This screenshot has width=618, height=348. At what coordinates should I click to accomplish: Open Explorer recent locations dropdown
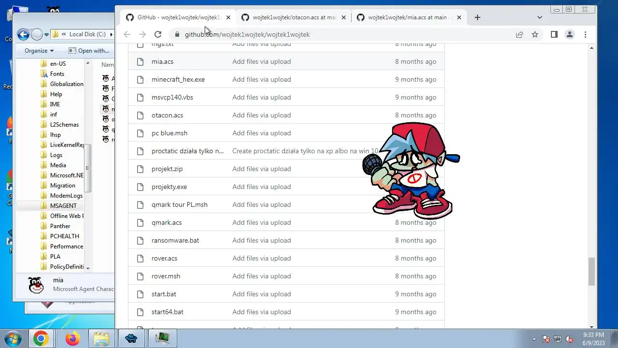click(x=46, y=35)
